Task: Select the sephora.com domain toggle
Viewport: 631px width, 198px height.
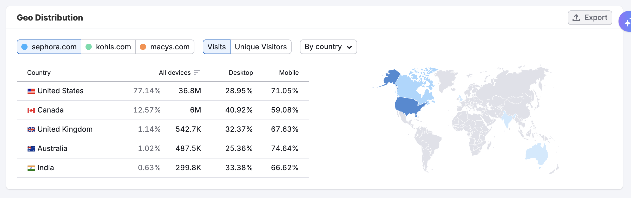Action: 49,47
